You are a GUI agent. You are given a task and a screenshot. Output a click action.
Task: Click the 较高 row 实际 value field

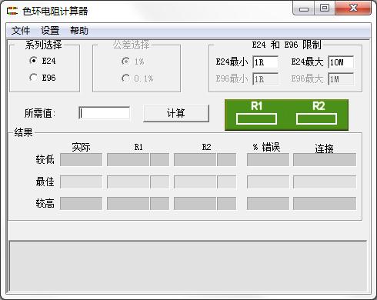pos(81,203)
